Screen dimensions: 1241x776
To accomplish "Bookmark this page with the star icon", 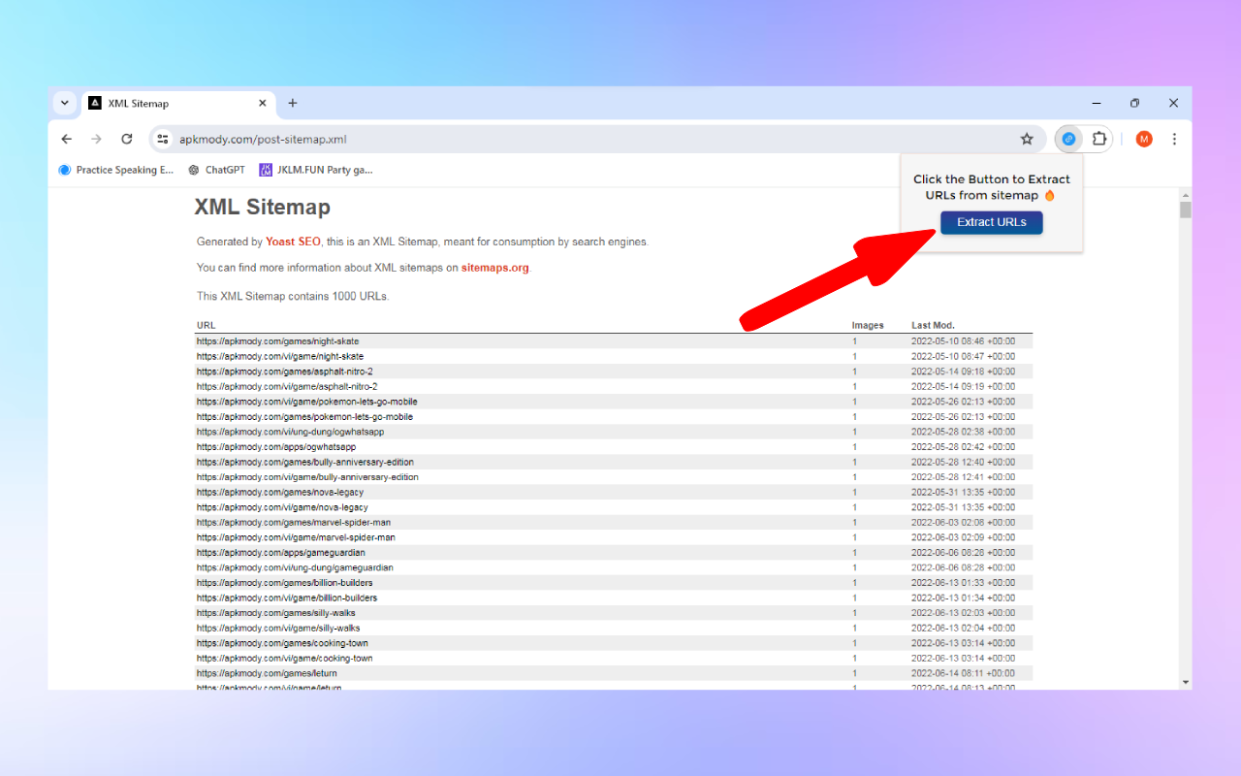I will [1027, 139].
